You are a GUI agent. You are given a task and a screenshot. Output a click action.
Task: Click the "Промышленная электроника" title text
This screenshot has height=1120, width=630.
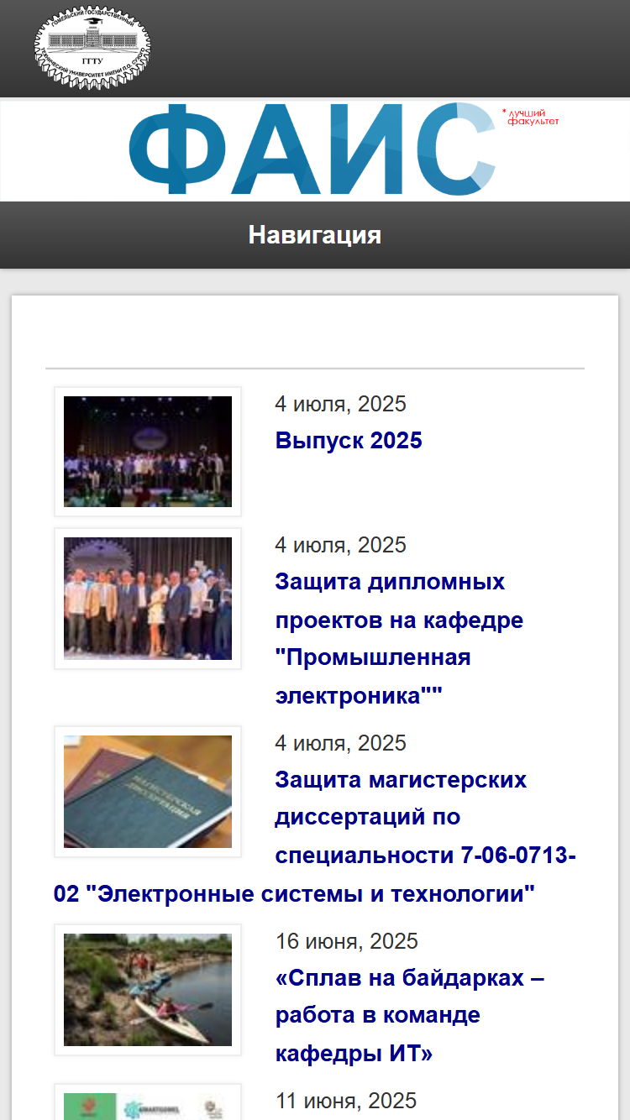point(373,677)
